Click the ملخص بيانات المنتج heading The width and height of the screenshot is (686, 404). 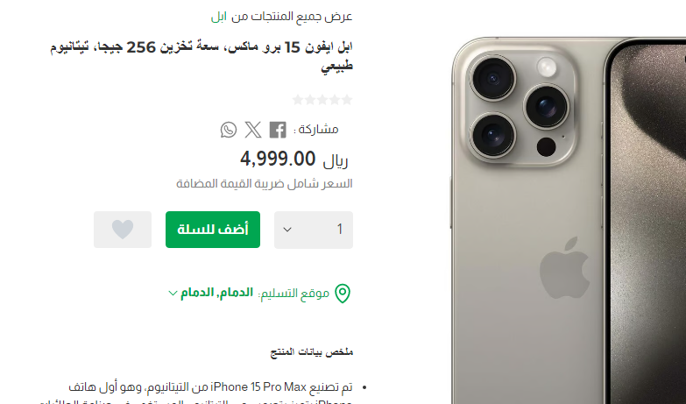pos(312,352)
